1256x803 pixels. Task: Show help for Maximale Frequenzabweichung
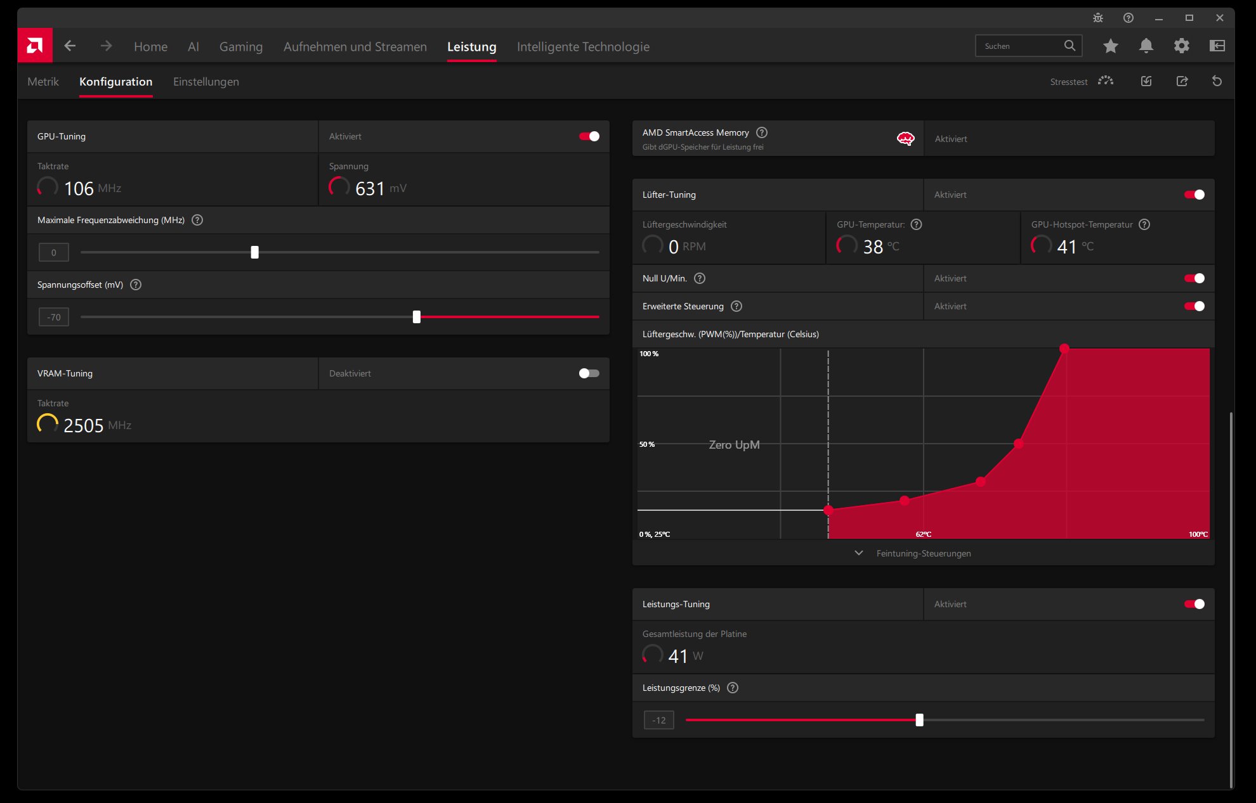tap(197, 220)
